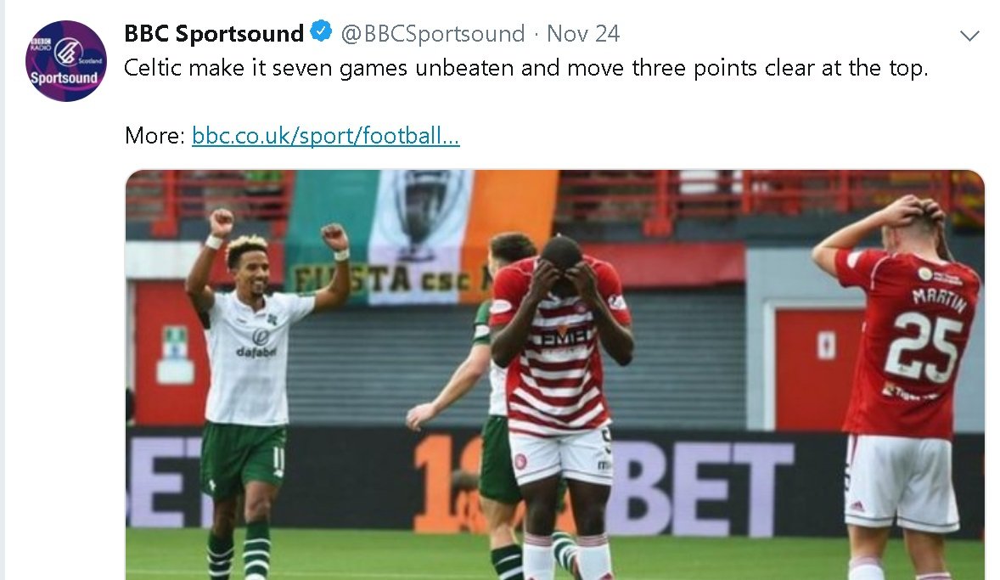
Task: Click the red stadium door in photo
Action: point(817,367)
